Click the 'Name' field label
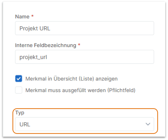 point(22,17)
